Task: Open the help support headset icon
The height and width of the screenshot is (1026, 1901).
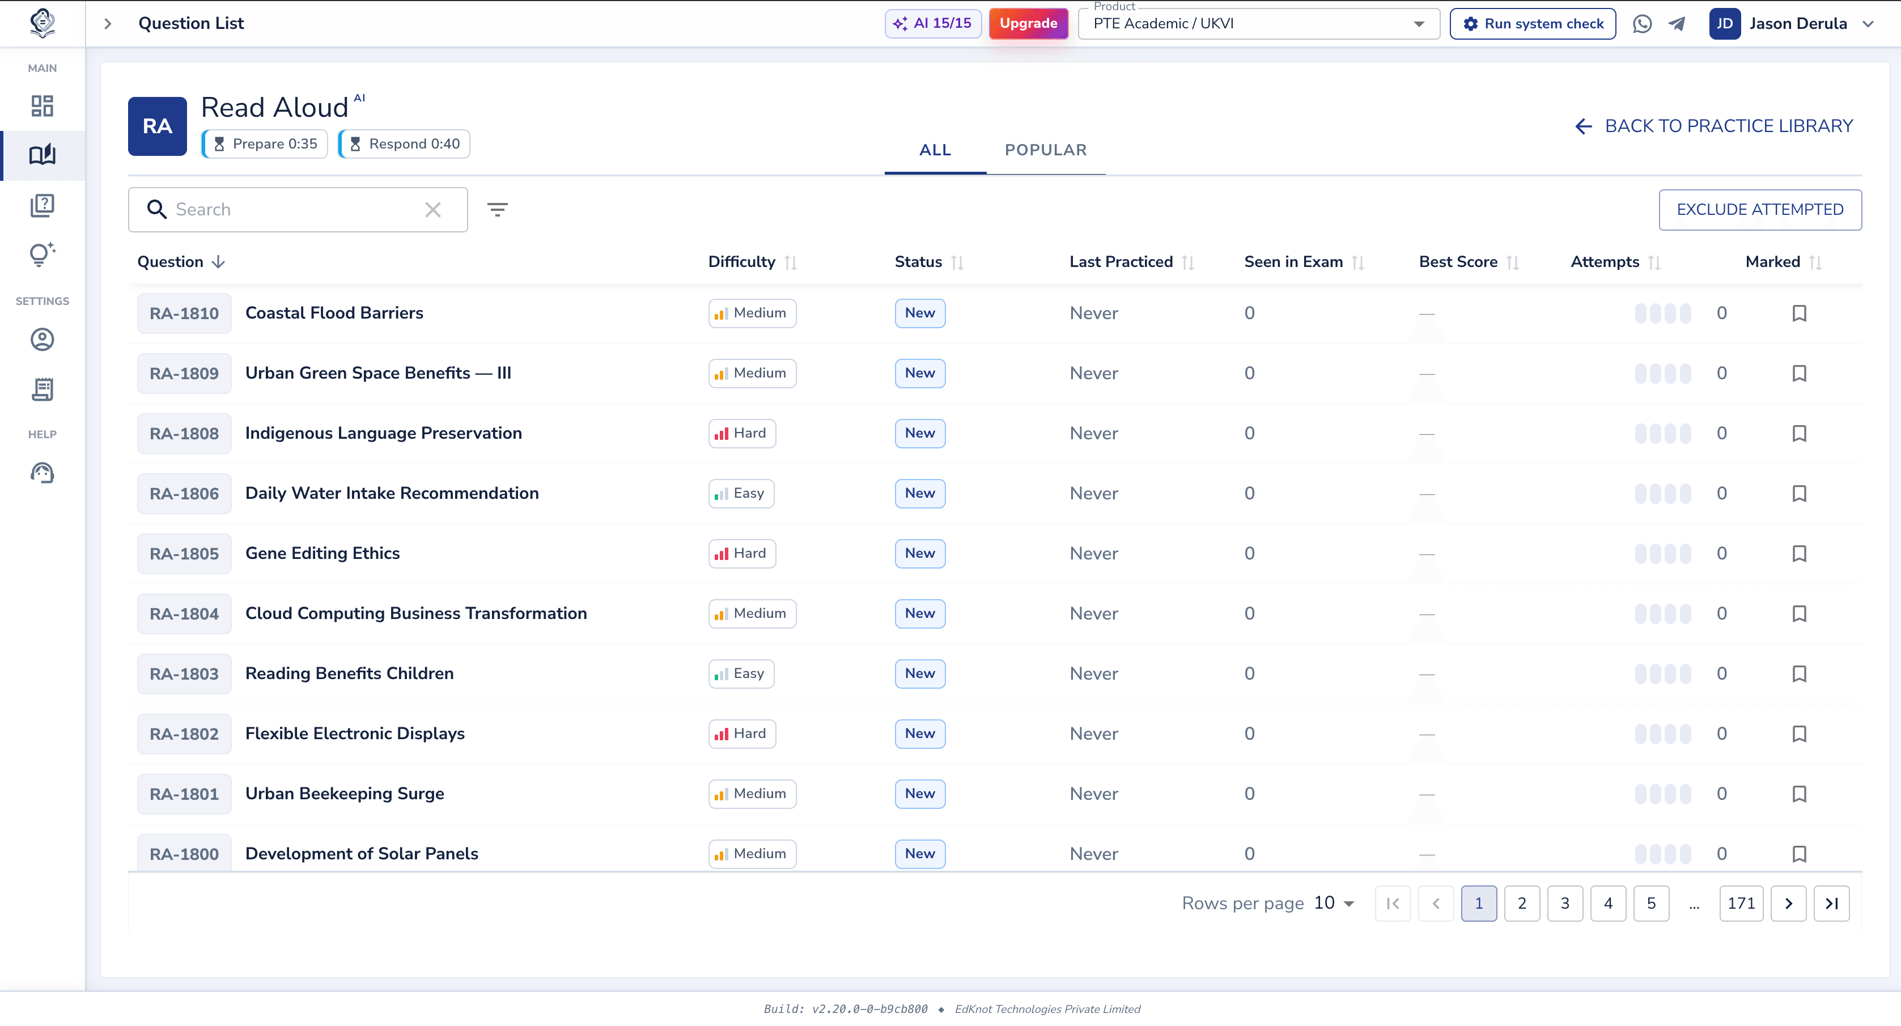Action: click(42, 472)
